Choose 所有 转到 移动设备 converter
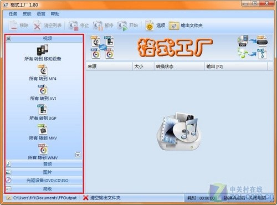The image size is (277, 205). (x=43, y=53)
